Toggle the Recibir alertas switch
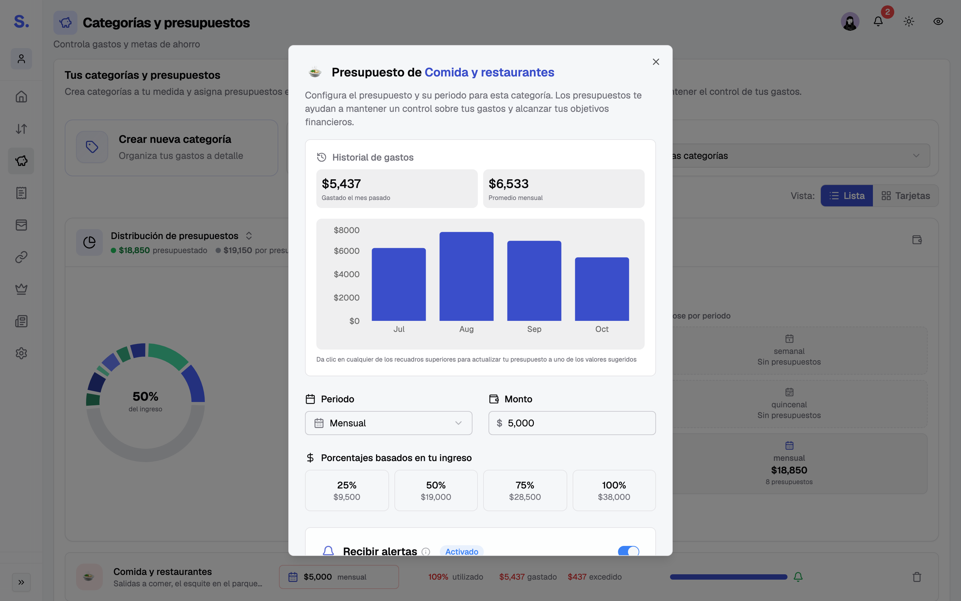The image size is (961, 601). pos(629,551)
